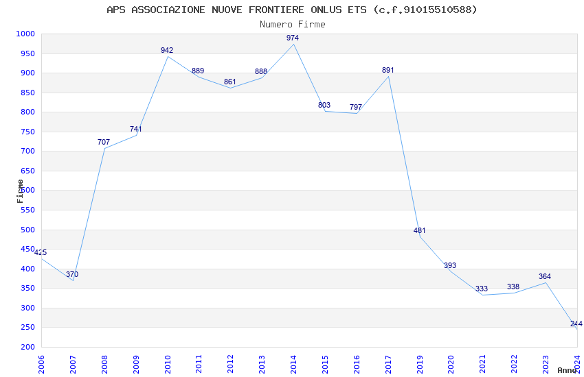The image size is (584, 377).
Task: Click the x-axis year 2015
Action: [x=325, y=365]
